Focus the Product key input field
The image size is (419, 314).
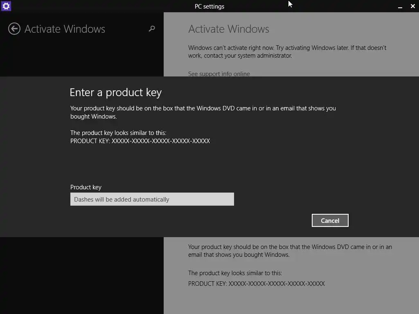152,199
